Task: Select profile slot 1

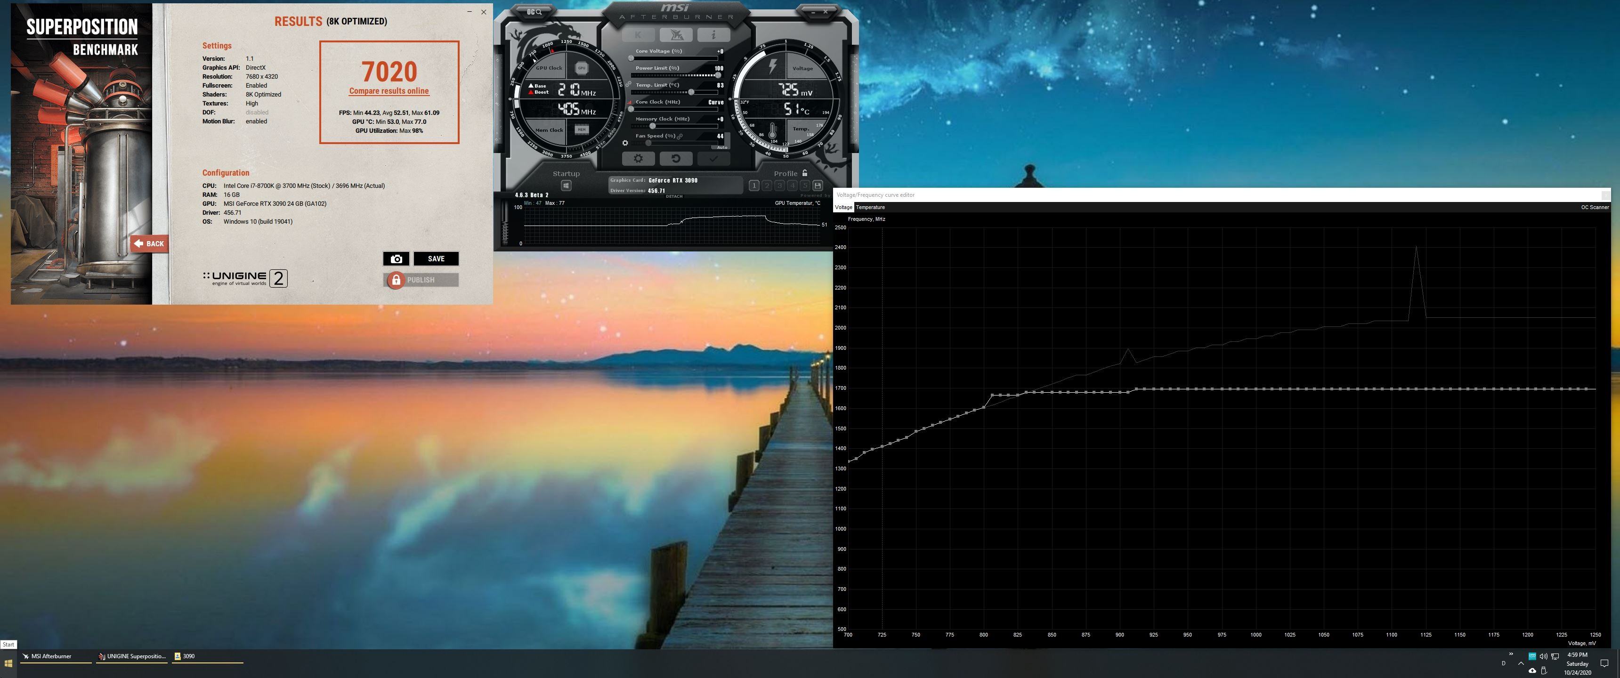Action: click(x=754, y=186)
